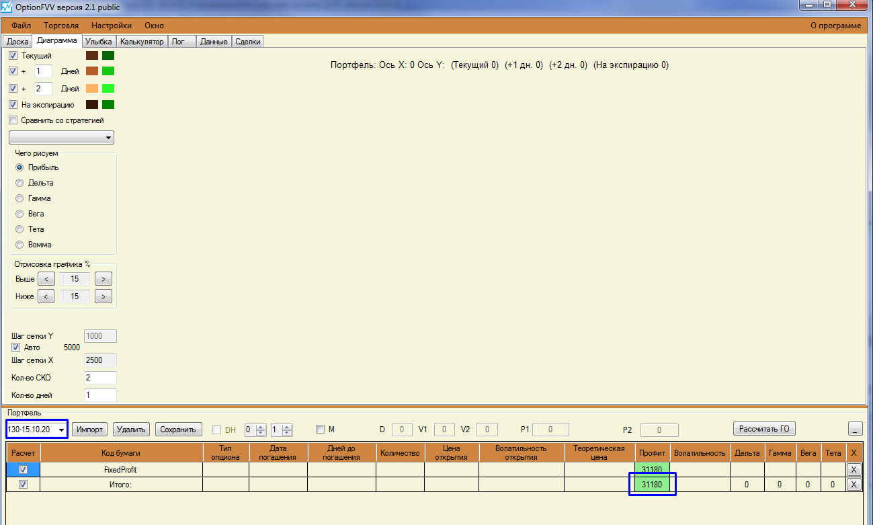Pick the dark brown swatch for На экспирацию
Image resolution: width=873 pixels, height=525 pixels.
coord(92,104)
